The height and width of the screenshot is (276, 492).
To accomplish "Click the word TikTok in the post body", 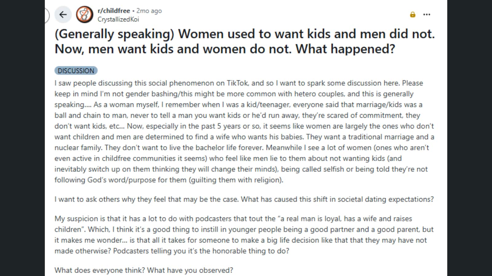I will (238, 83).
